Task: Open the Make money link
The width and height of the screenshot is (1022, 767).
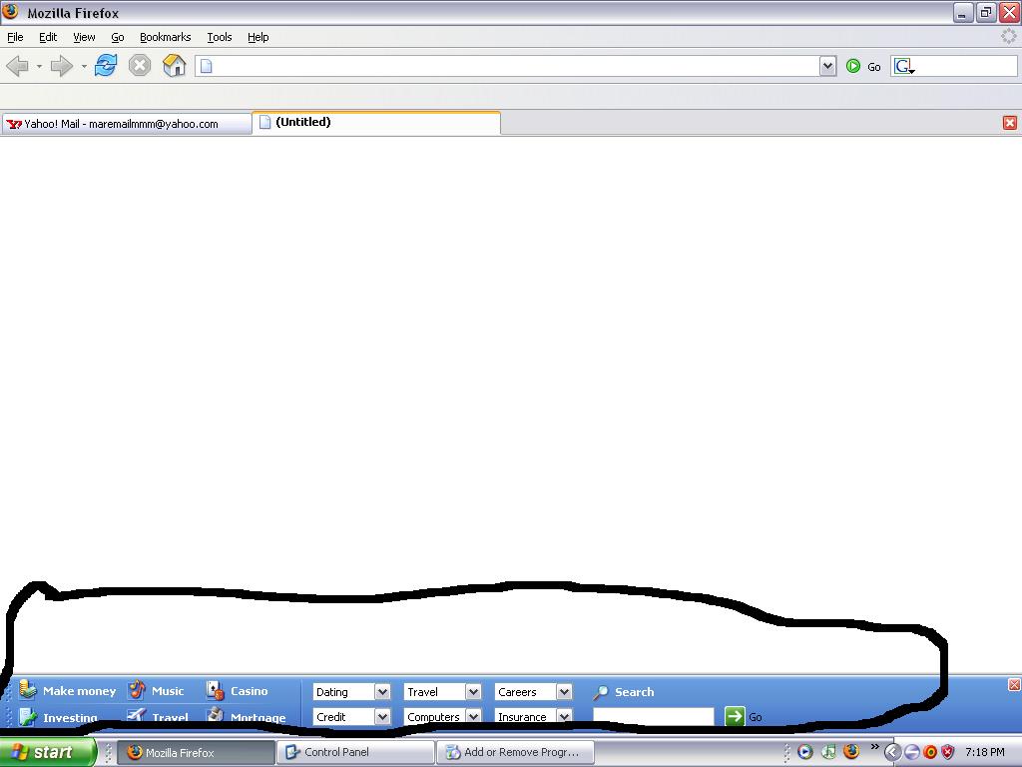Action: pos(79,691)
